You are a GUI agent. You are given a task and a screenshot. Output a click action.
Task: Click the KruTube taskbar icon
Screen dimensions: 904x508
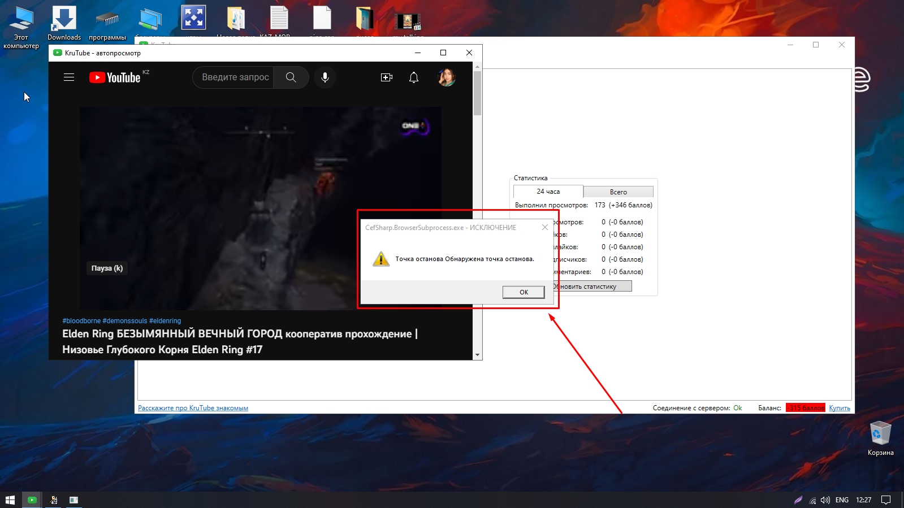[32, 500]
